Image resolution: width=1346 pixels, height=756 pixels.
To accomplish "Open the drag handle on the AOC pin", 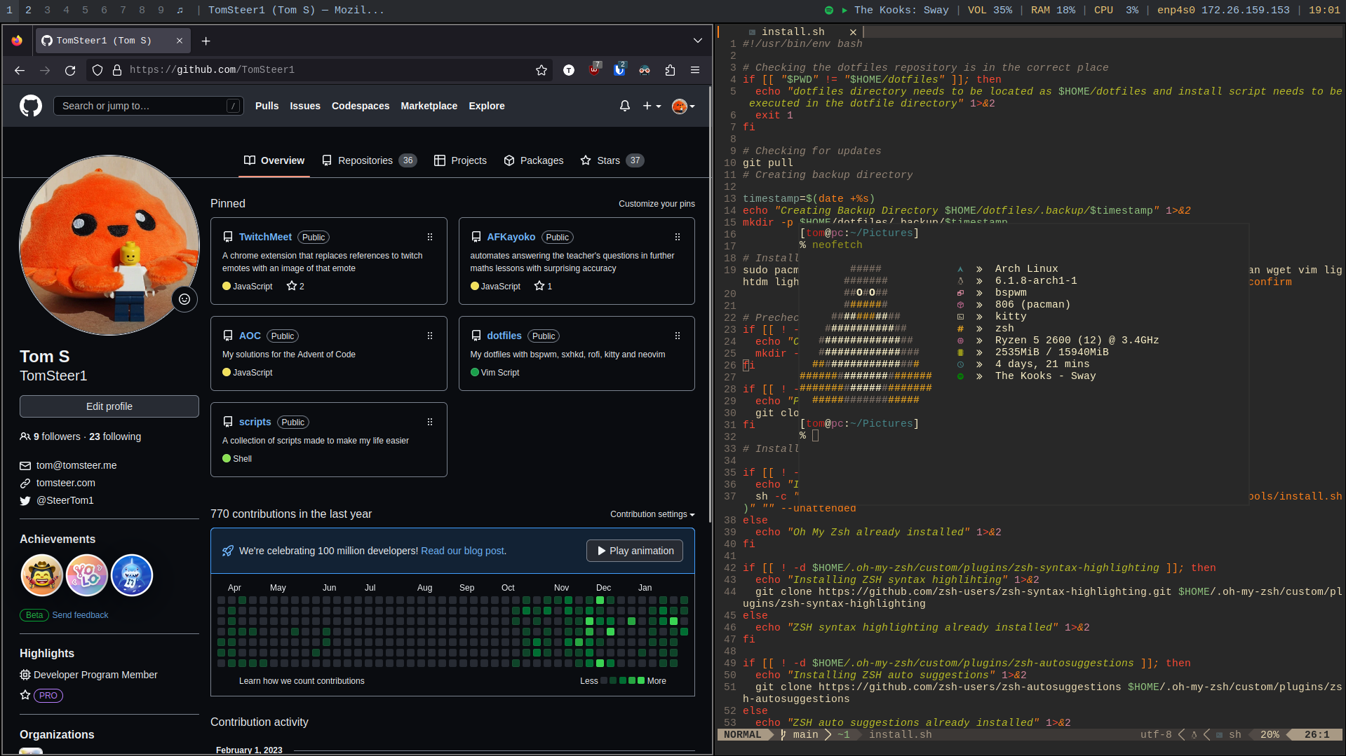I will coord(430,336).
